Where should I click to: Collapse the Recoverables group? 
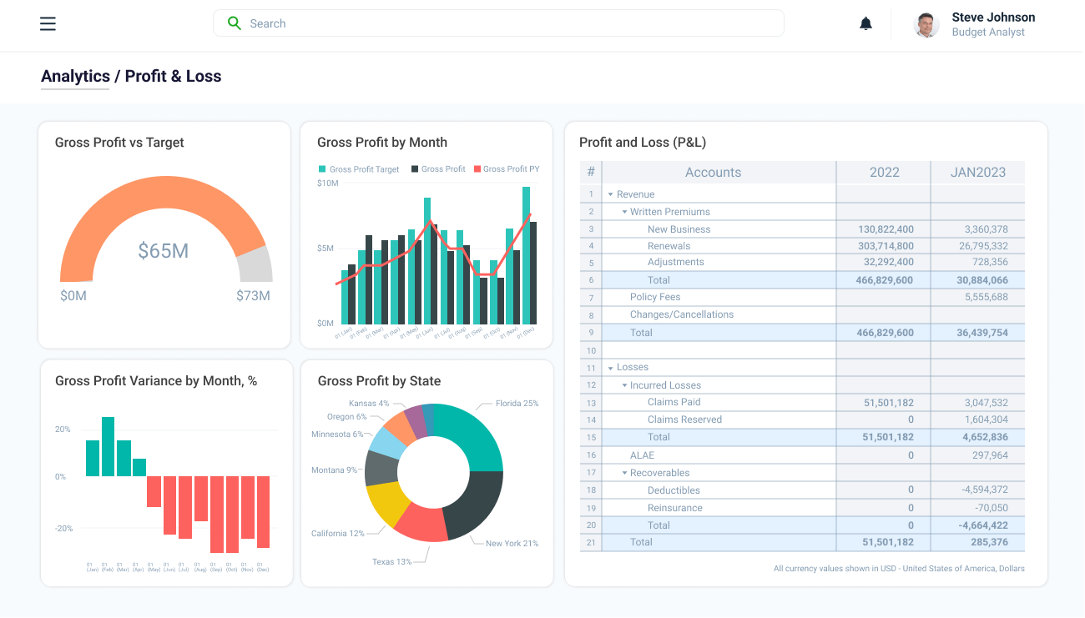click(x=624, y=473)
